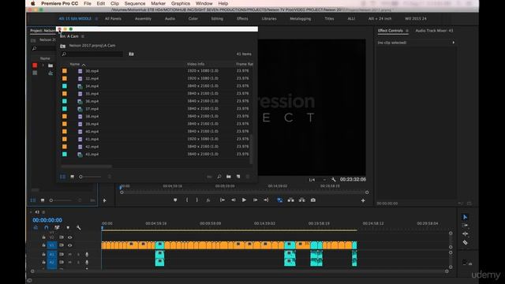Click the Video Info column header
505x284 pixels.
click(196, 64)
